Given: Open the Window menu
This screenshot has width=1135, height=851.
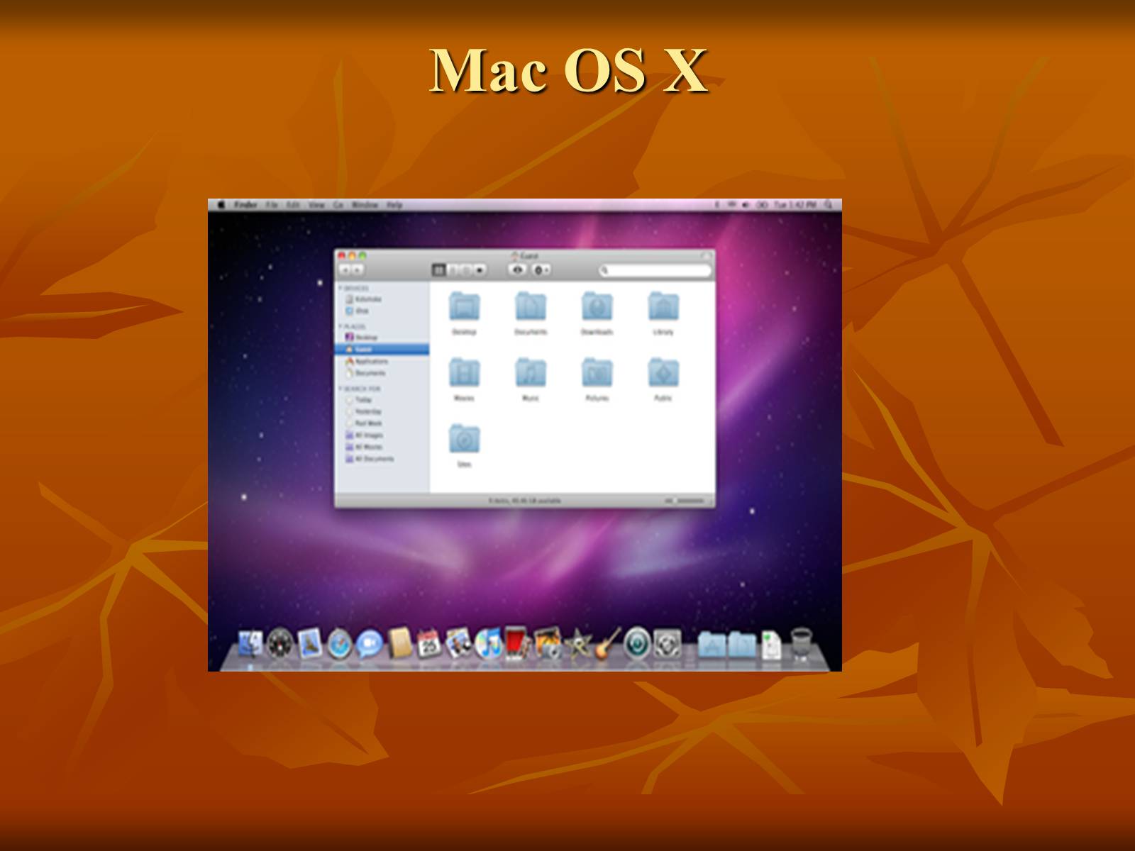Looking at the screenshot, I should pyautogui.click(x=365, y=205).
